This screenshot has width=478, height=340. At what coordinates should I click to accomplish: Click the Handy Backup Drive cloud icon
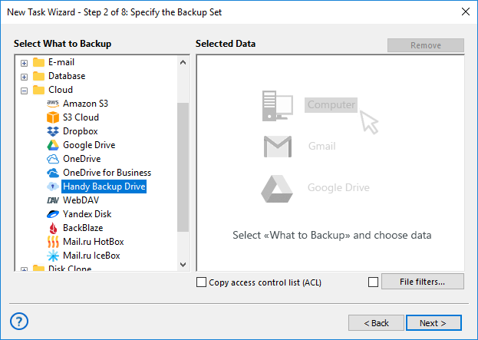[53, 187]
